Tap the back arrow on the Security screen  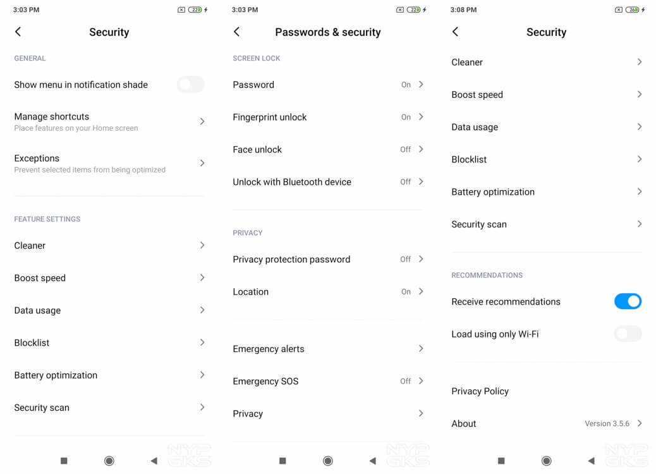point(18,32)
